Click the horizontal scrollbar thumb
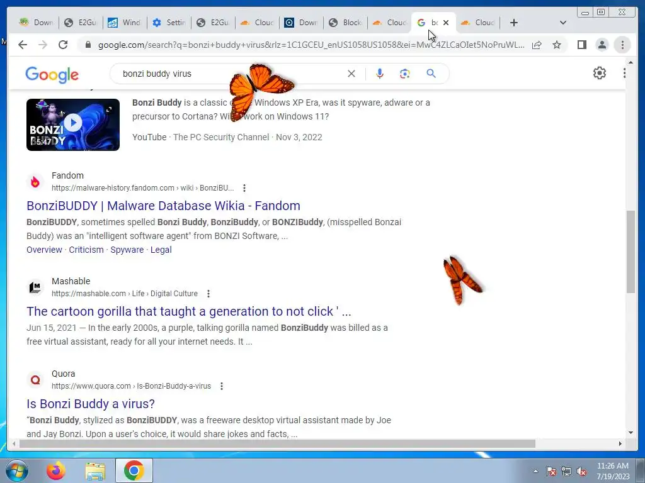The image size is (645, 483). [x=277, y=443]
